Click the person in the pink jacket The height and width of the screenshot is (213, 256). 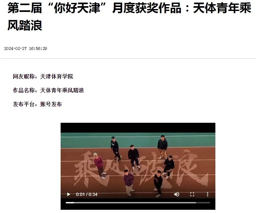99,165
